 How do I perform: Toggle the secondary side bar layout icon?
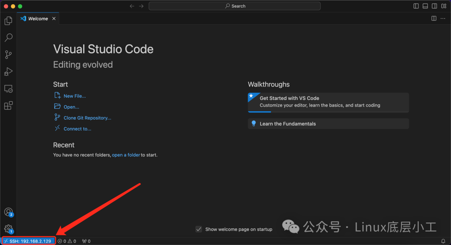coord(434,6)
